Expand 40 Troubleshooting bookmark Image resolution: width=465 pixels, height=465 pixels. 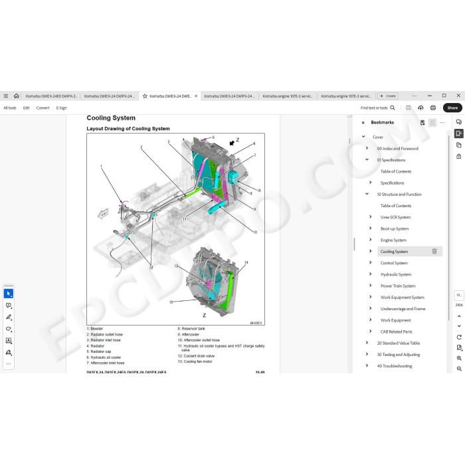367,365
